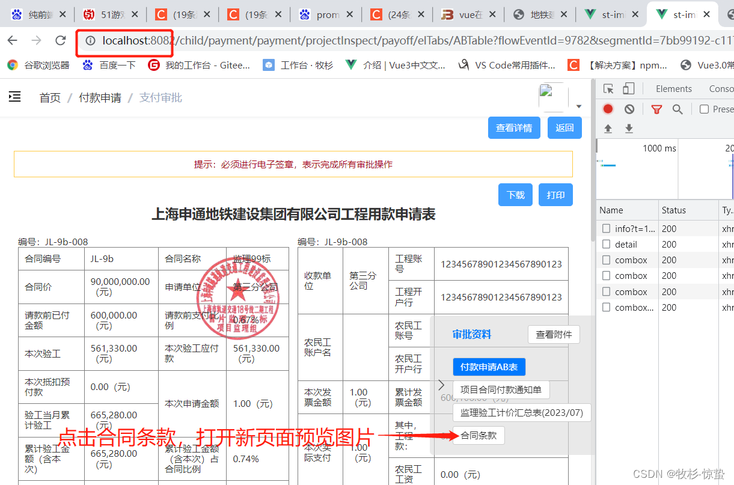Click the search magnifier icon in Network panel

point(677,109)
